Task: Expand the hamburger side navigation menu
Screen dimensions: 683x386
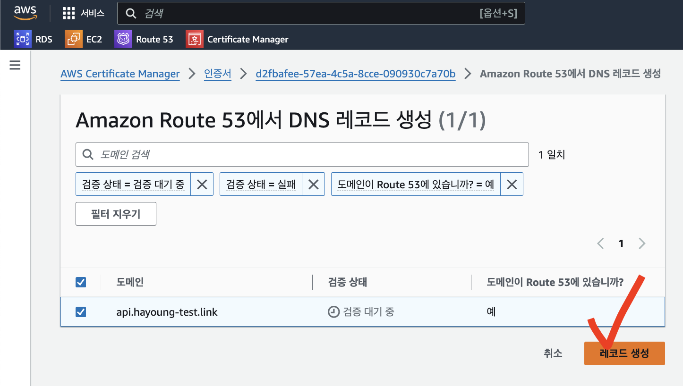Action: [15, 65]
